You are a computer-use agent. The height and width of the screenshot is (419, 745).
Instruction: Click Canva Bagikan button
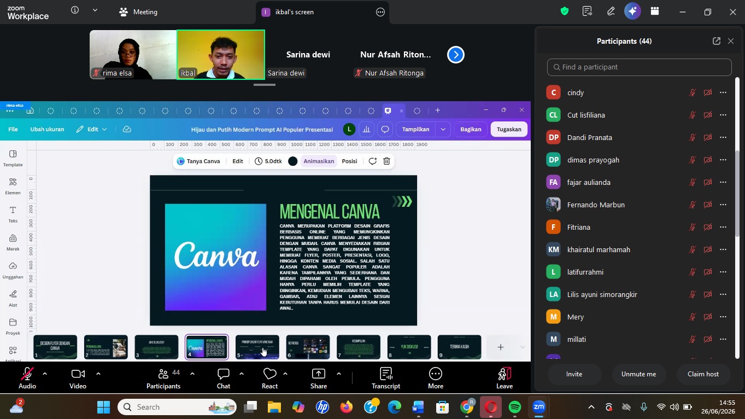pyautogui.click(x=471, y=130)
